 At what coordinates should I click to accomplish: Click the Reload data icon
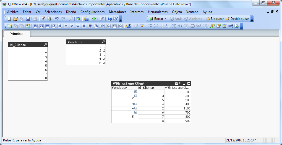point(49,19)
